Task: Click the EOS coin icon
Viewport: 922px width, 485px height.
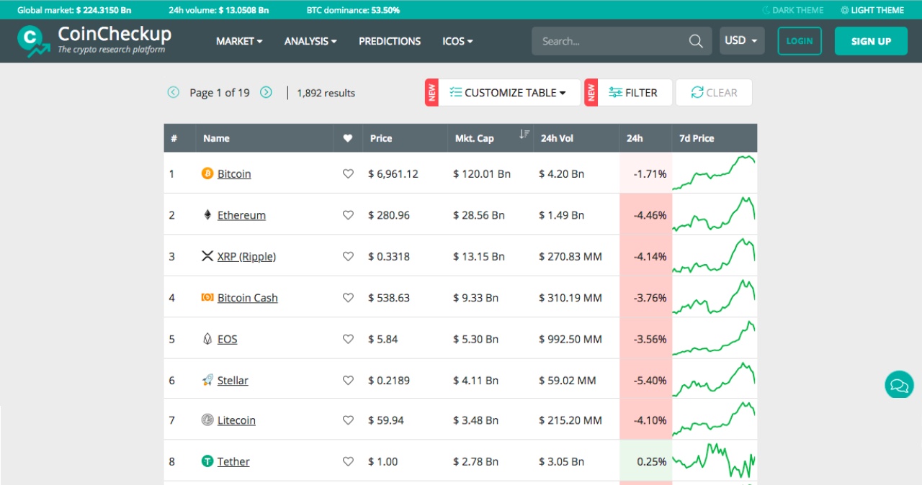Action: point(207,339)
